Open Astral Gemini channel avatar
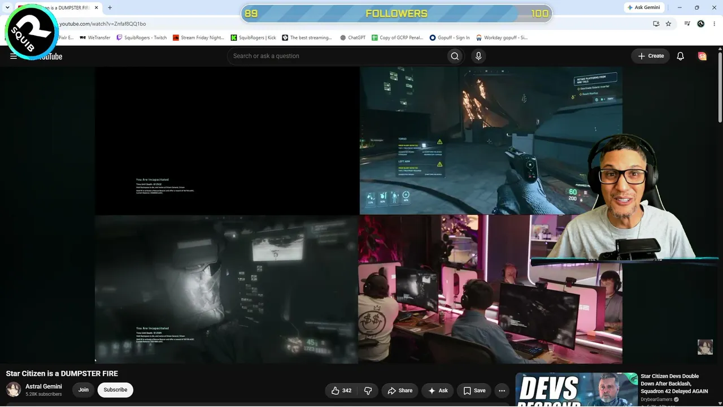The image size is (723, 407). [x=14, y=389]
